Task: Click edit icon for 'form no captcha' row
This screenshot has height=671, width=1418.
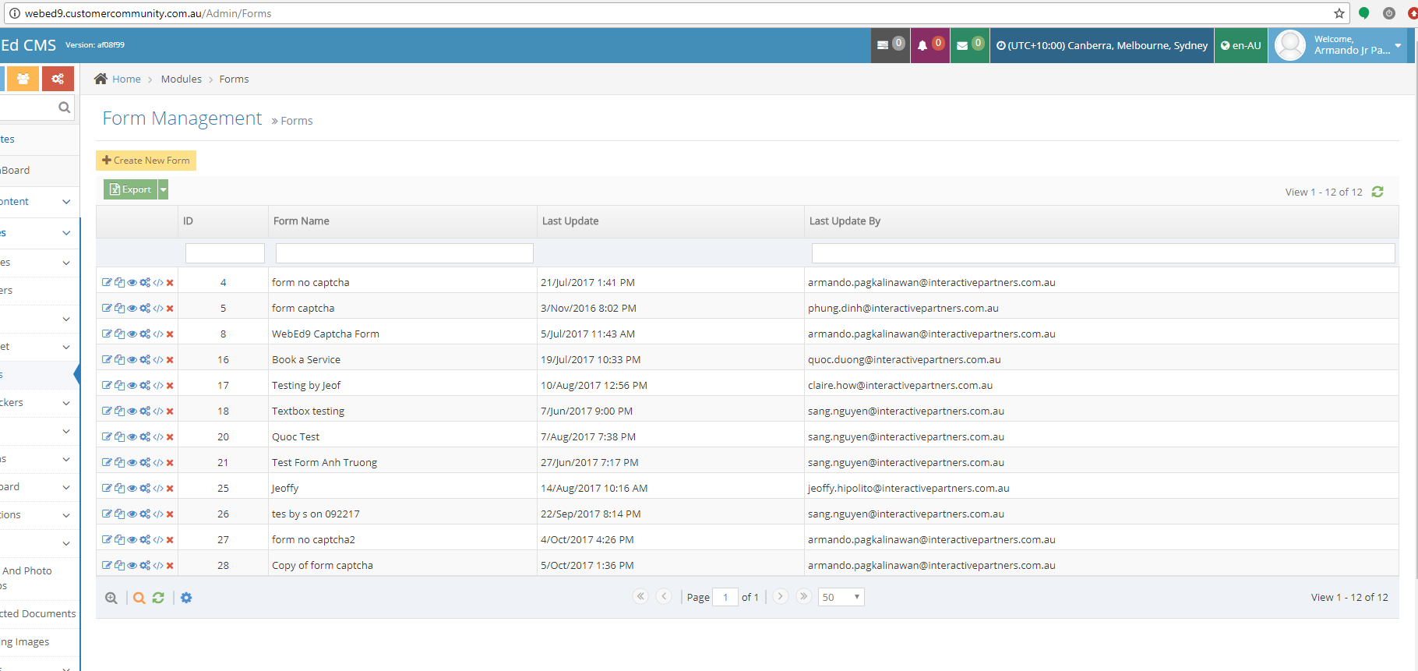Action: (107, 283)
